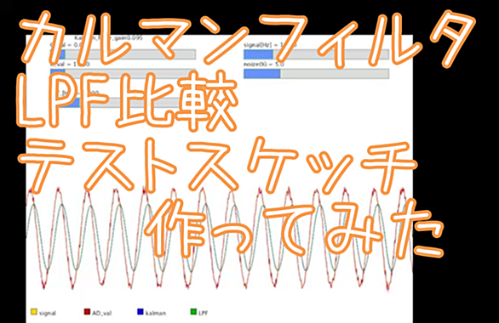Click the "signal" legend label
Image resolution: width=499 pixels, height=323 pixels.
click(48, 313)
